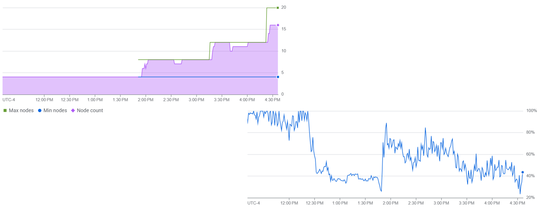Viewport: 541px width, 208px height.
Task: Select the 80% label on percentage chart
Action: pyautogui.click(x=530, y=132)
